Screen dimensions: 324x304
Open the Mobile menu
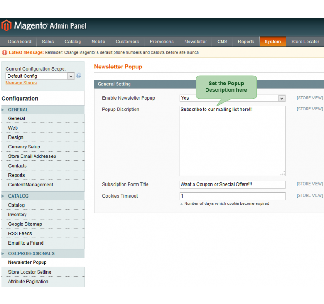pos(98,42)
